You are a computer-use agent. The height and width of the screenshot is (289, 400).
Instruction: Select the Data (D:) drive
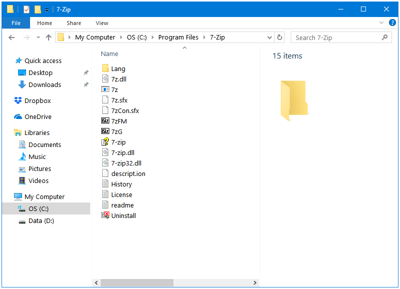[36, 221]
